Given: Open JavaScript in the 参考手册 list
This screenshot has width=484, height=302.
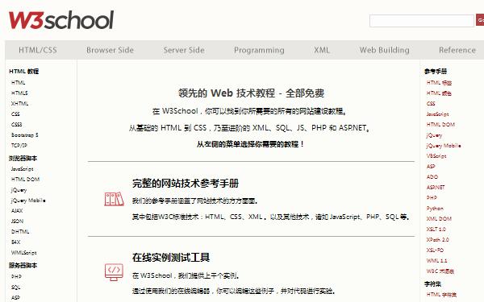Looking at the screenshot, I should click(438, 114).
